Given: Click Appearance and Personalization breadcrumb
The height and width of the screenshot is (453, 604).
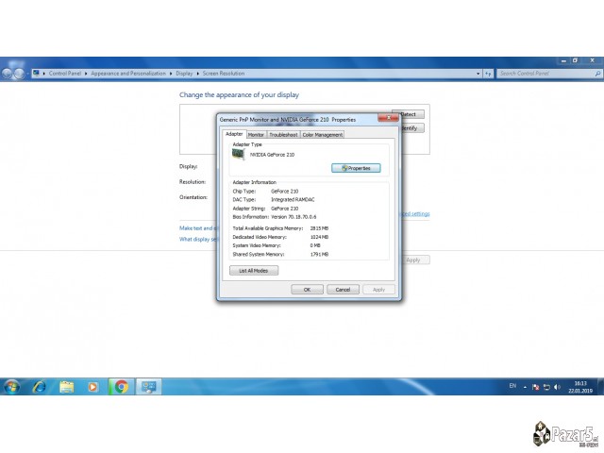Looking at the screenshot, I should [x=128, y=74].
